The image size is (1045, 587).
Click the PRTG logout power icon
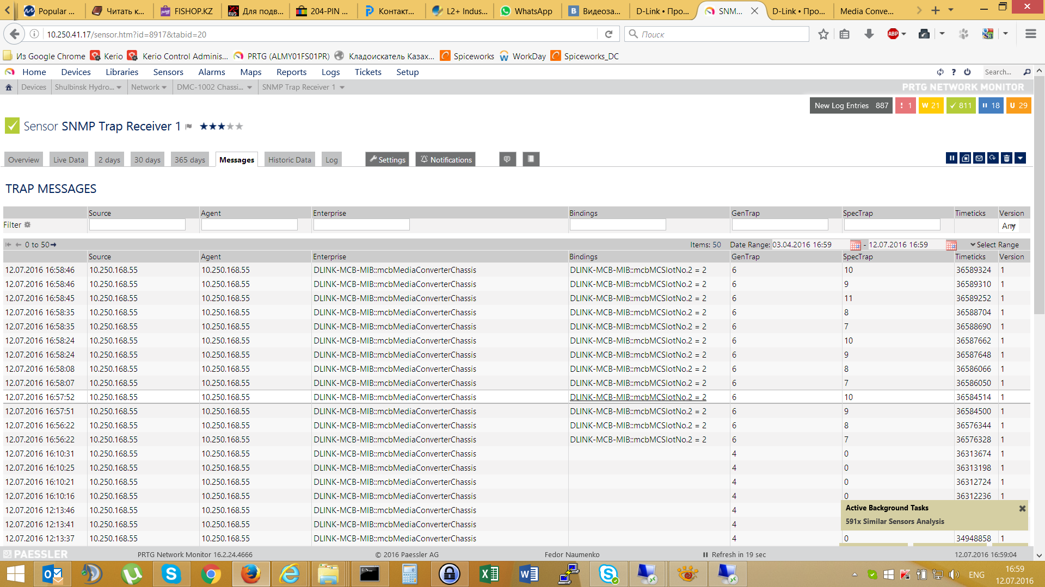pos(967,72)
